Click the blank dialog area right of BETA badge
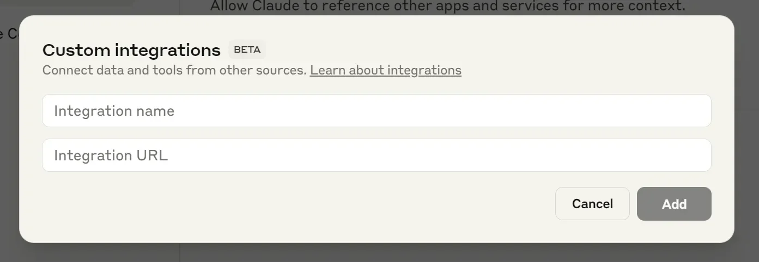The width and height of the screenshot is (759, 262). 490,49
